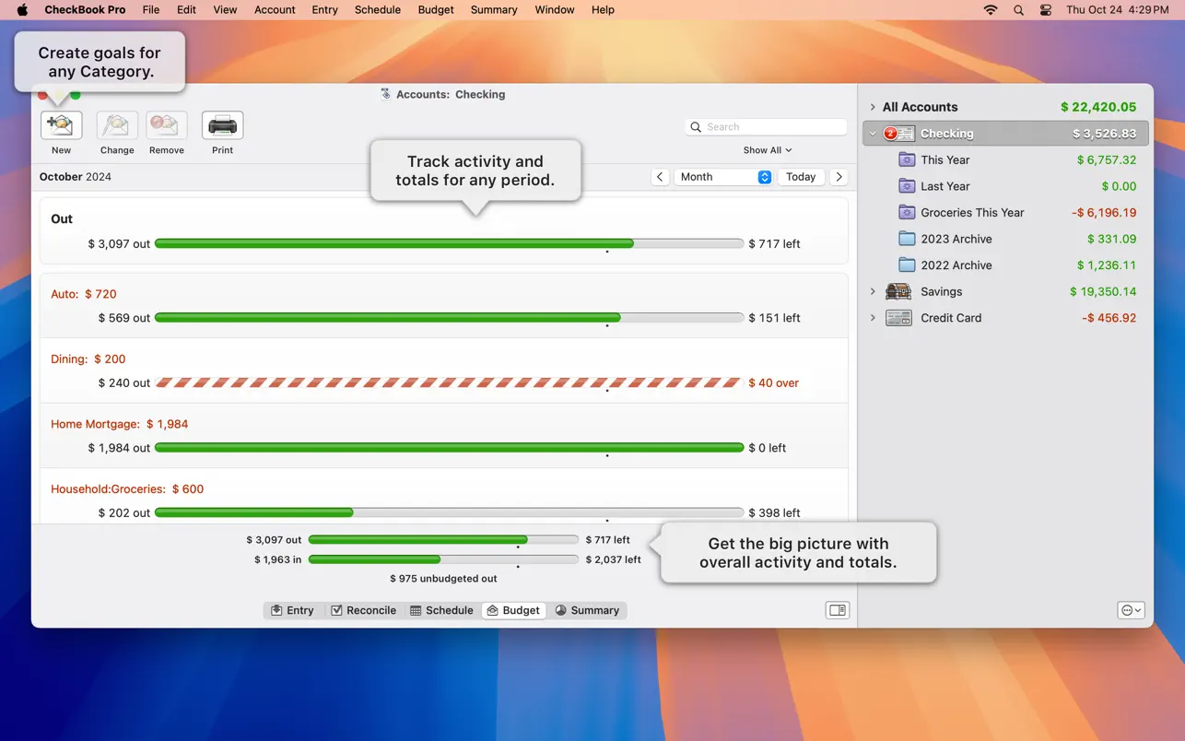Click the Credit Card account icon
Viewport: 1185px width, 741px height.
click(x=898, y=318)
